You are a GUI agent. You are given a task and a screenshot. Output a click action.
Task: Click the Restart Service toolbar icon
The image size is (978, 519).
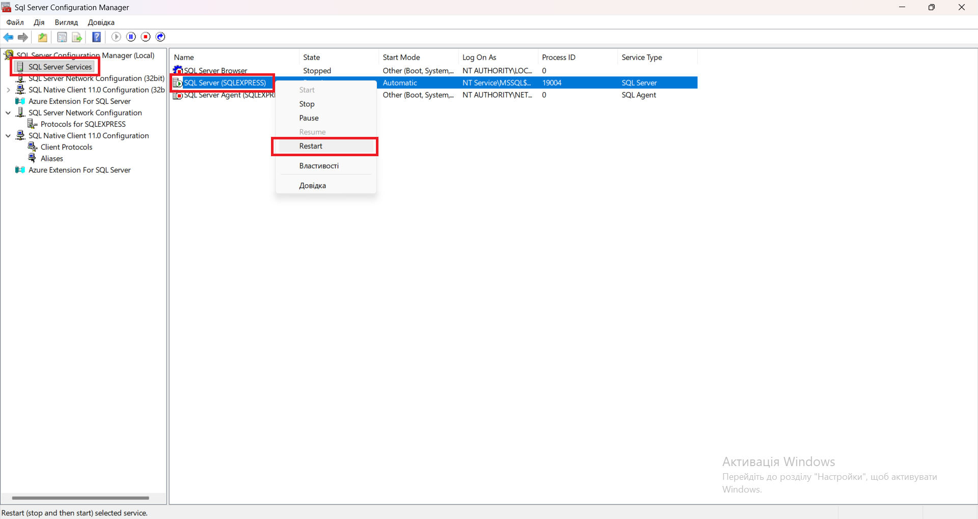point(160,37)
